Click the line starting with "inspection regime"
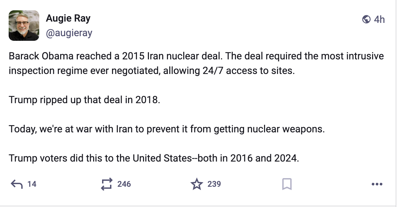Screen dimensions: 399x207 [x=152, y=71]
